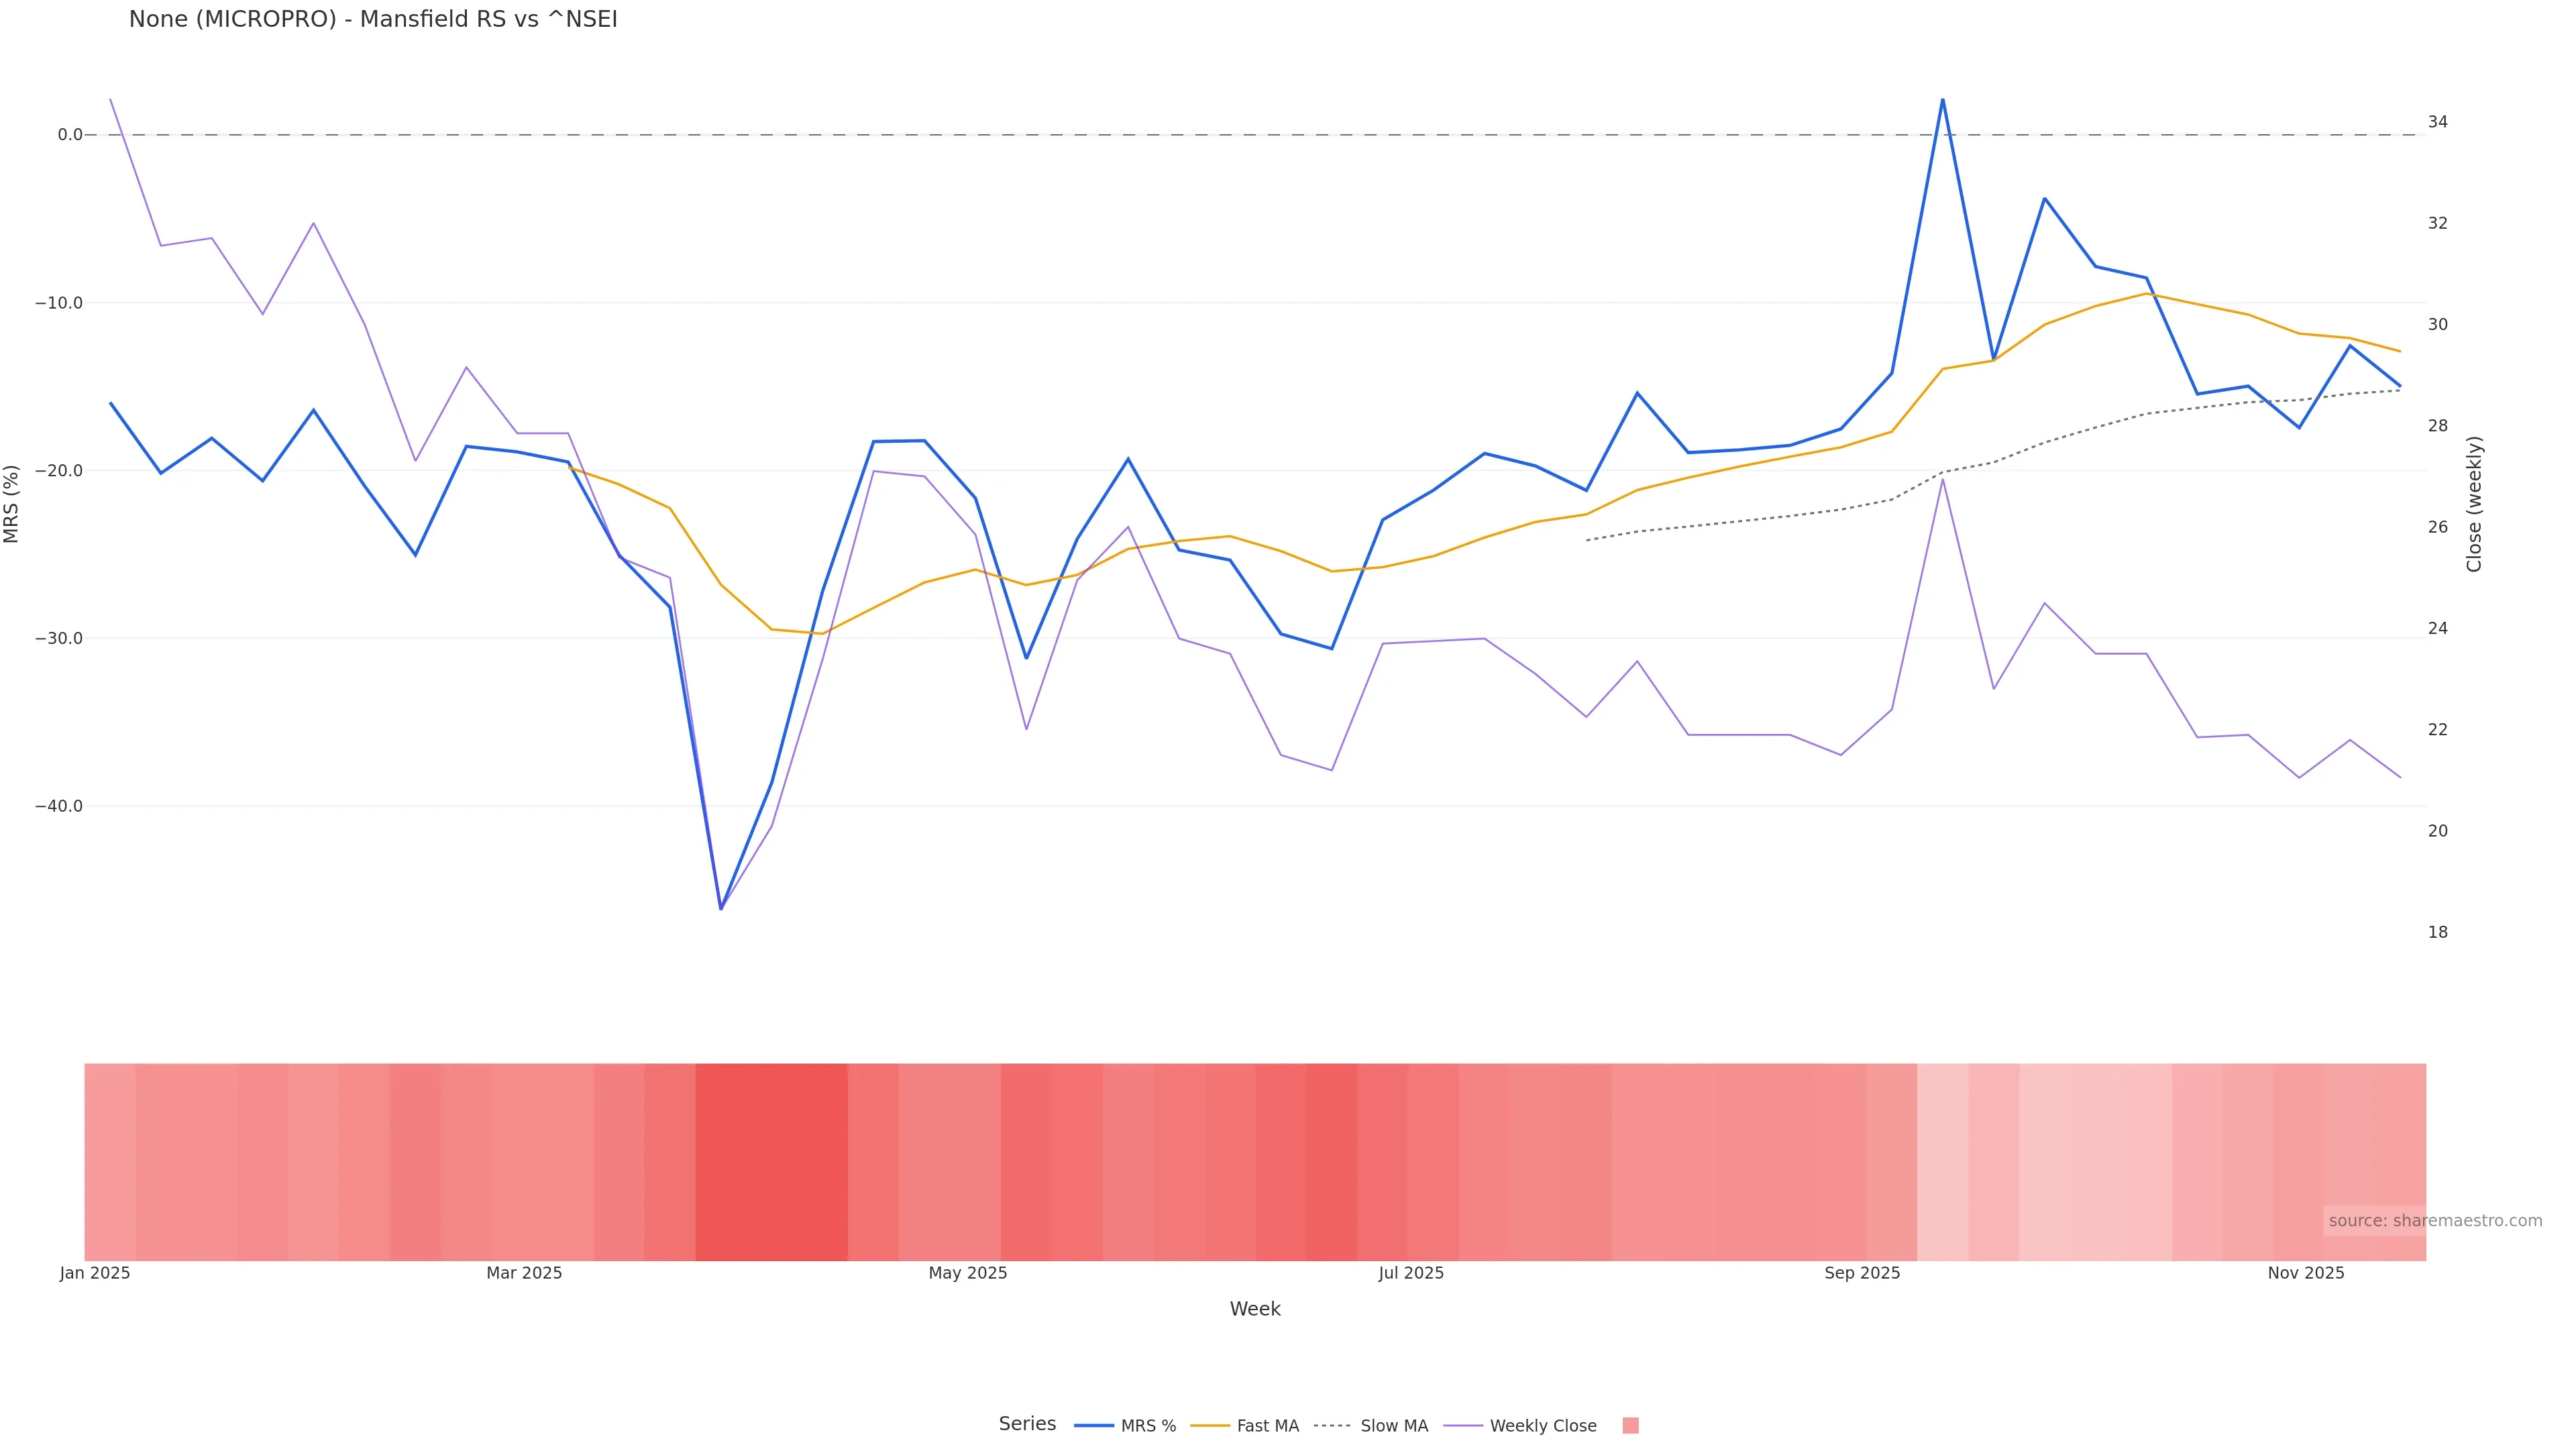
Task: Click the Series legend title
Action: 1027,1424
